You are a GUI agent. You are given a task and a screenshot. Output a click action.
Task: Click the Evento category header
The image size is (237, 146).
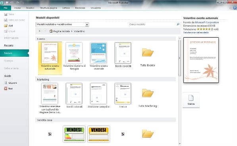pos(106,39)
